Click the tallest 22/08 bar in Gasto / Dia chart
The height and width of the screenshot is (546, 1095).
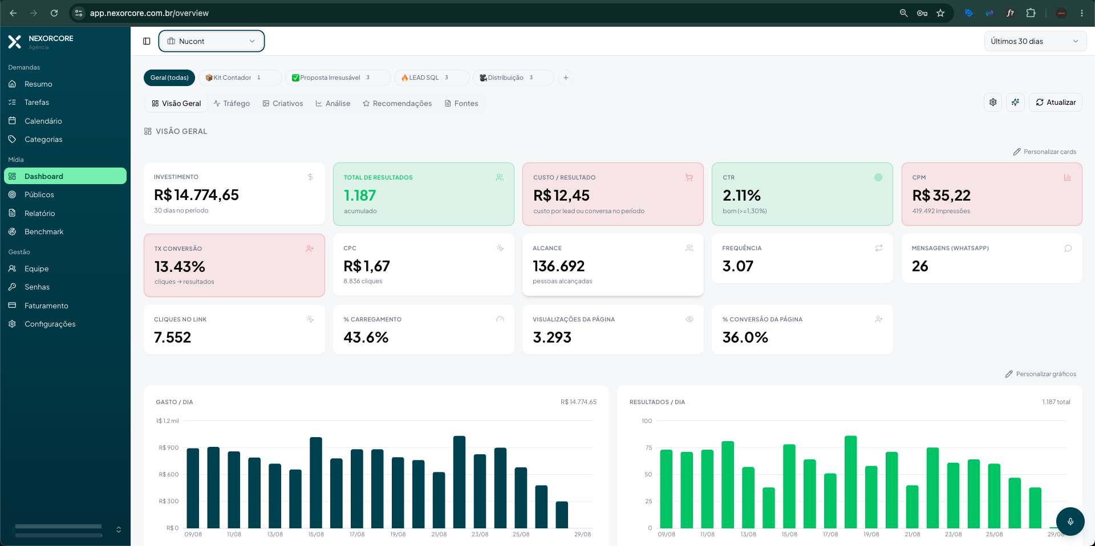459,482
